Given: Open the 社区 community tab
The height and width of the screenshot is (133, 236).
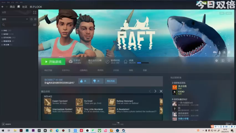Looking at the screenshot, I should pos(25,7).
